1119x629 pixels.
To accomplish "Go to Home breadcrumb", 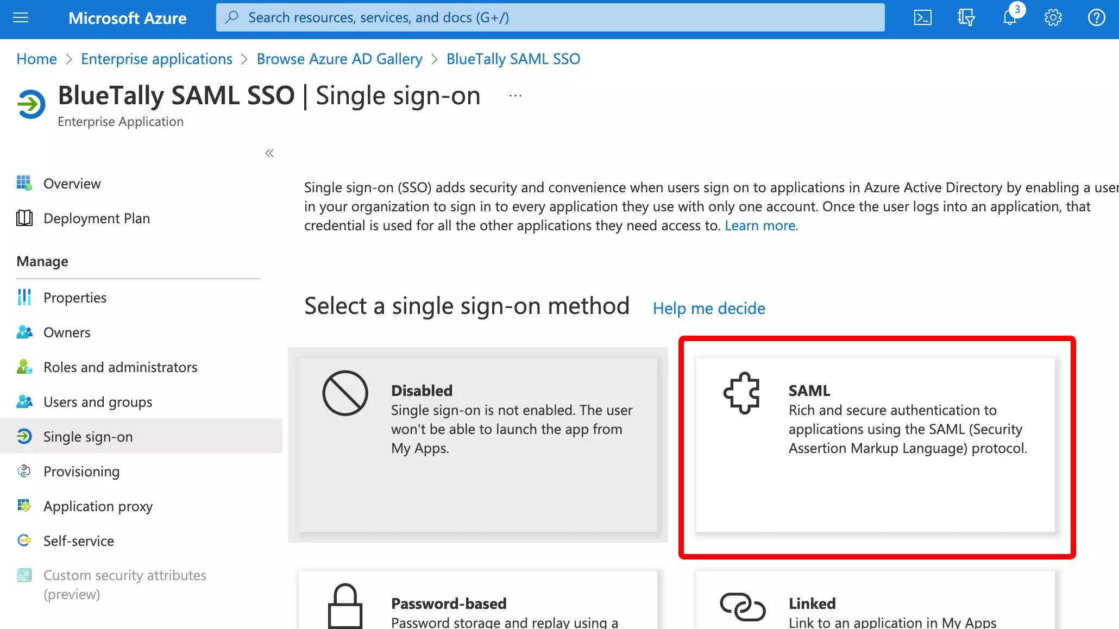I will tap(36, 59).
